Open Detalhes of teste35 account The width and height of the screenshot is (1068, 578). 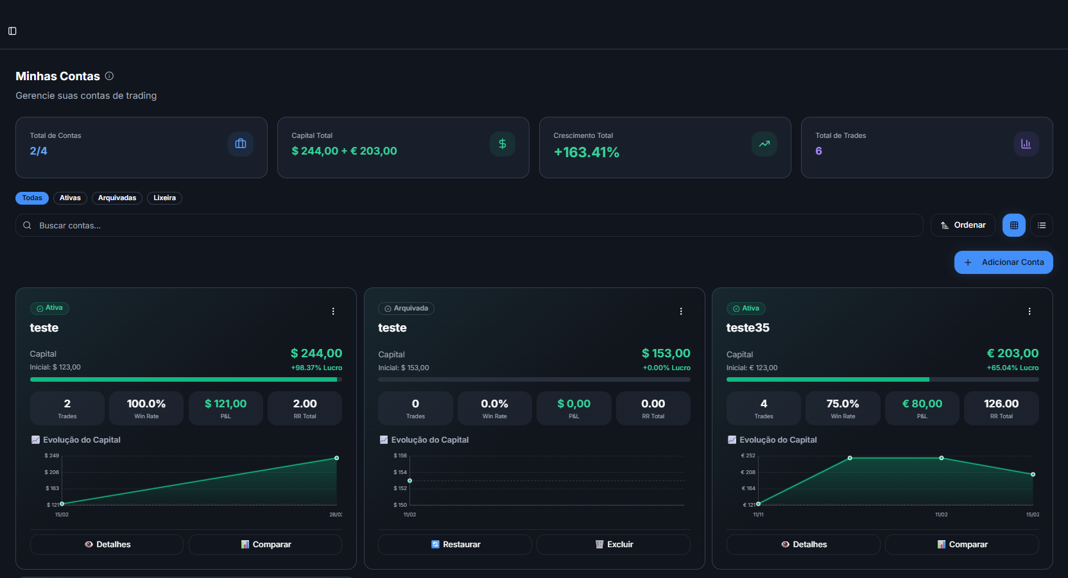804,545
